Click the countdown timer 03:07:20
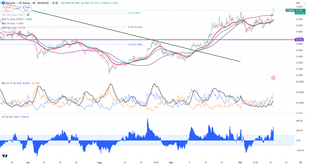The height and width of the screenshot is (165, 309). 300,13
